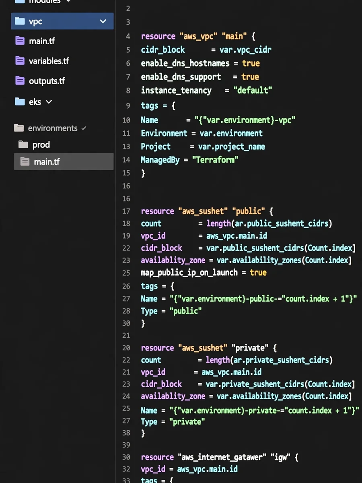Click the Name line ending in -vpc"
This screenshot has height=483, width=362.
(218, 120)
